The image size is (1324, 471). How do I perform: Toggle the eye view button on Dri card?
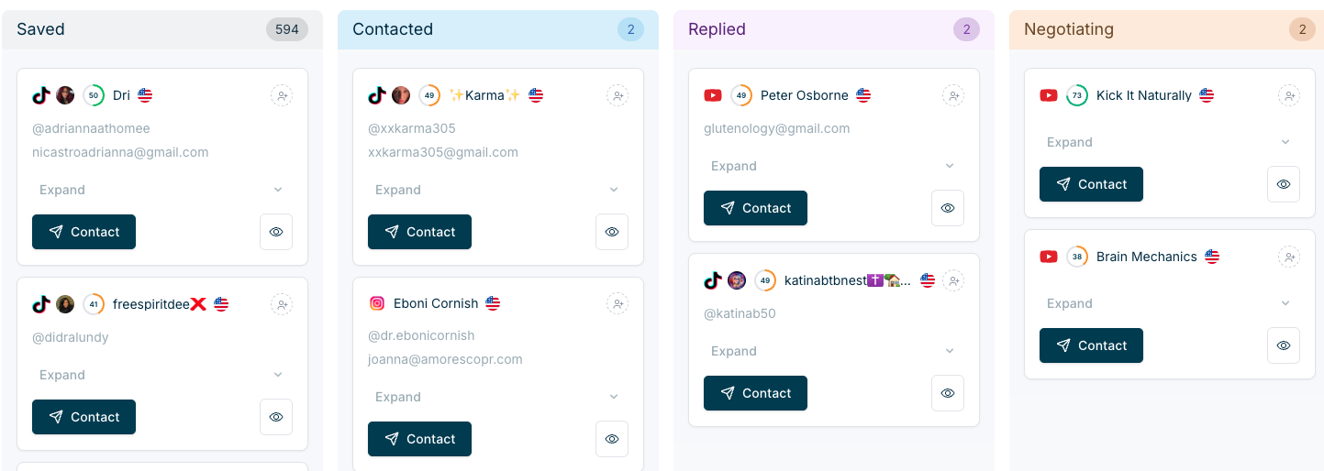(276, 232)
